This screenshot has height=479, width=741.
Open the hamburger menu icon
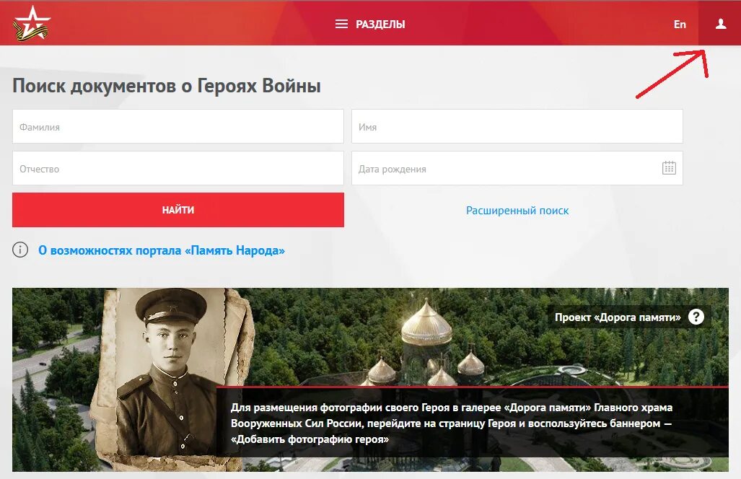[x=341, y=24]
